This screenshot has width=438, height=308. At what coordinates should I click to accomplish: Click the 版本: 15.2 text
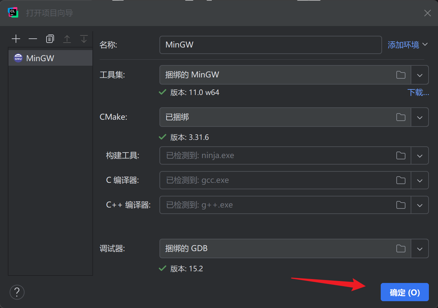[186, 269]
